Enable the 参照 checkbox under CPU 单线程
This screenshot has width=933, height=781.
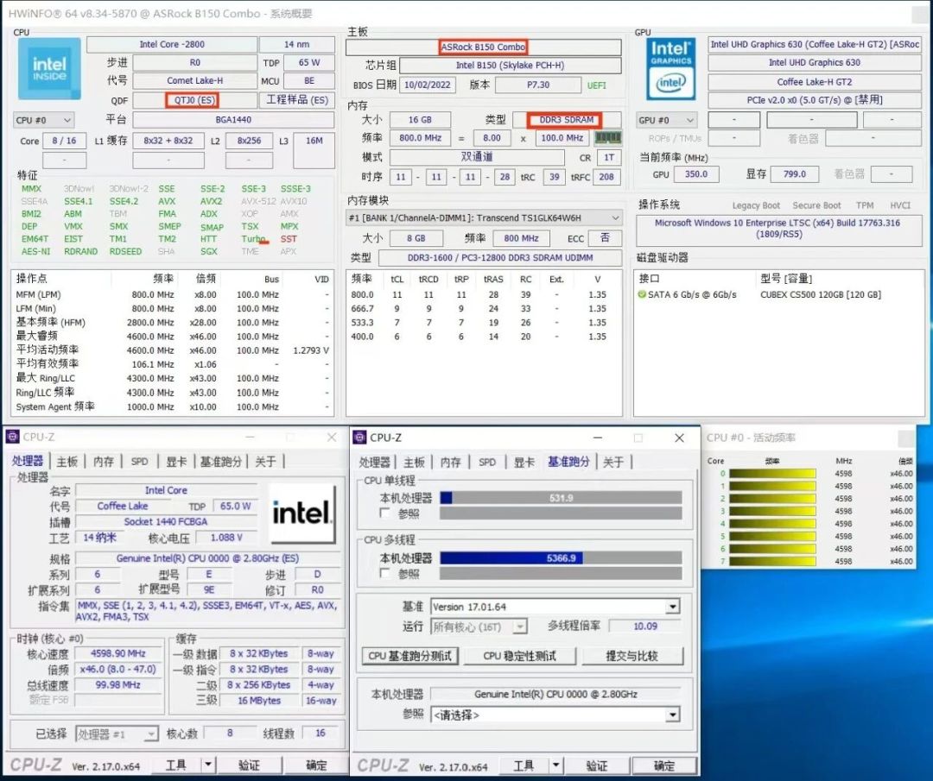coord(385,513)
